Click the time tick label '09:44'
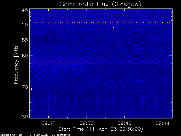The height and width of the screenshot is (136, 181). click(x=163, y=123)
